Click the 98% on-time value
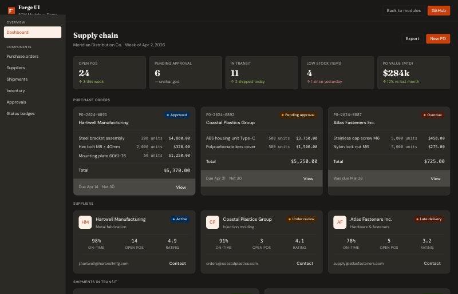Viewport: 458px width, 294px height. 96,241
